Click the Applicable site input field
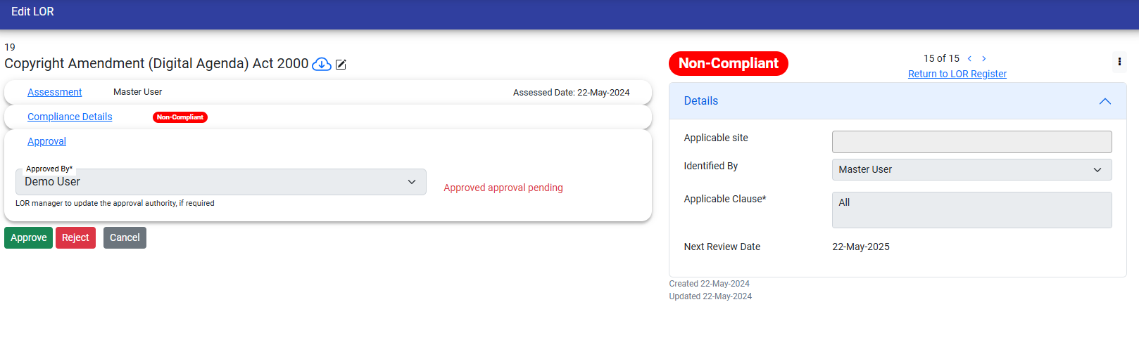Viewport: 1139px width, 347px height. (971, 142)
